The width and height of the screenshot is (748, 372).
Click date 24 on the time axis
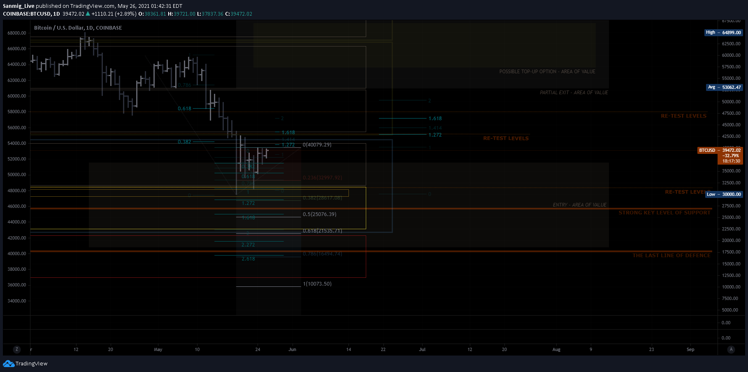coord(258,349)
